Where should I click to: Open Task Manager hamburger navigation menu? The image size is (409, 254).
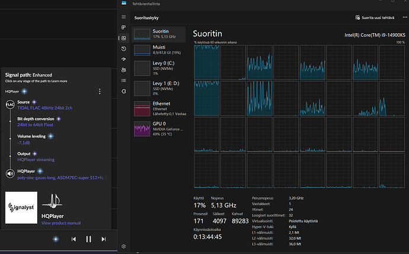(x=124, y=17)
